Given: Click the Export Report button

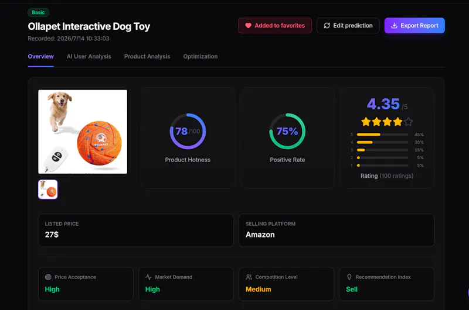Looking at the screenshot, I should coord(414,26).
